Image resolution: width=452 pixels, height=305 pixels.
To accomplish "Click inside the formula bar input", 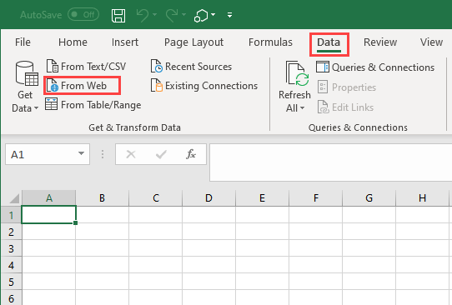I will tap(330, 162).
